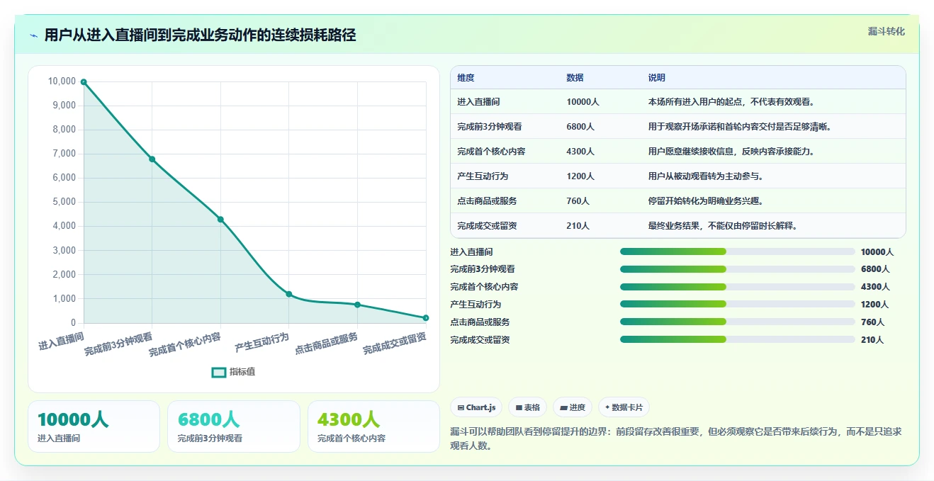Click table value 210人
The width and height of the screenshot is (934, 481).
[x=578, y=226]
